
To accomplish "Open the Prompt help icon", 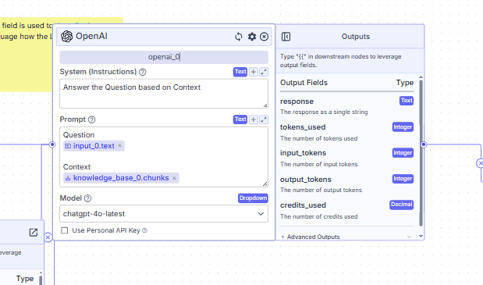I will point(91,119).
